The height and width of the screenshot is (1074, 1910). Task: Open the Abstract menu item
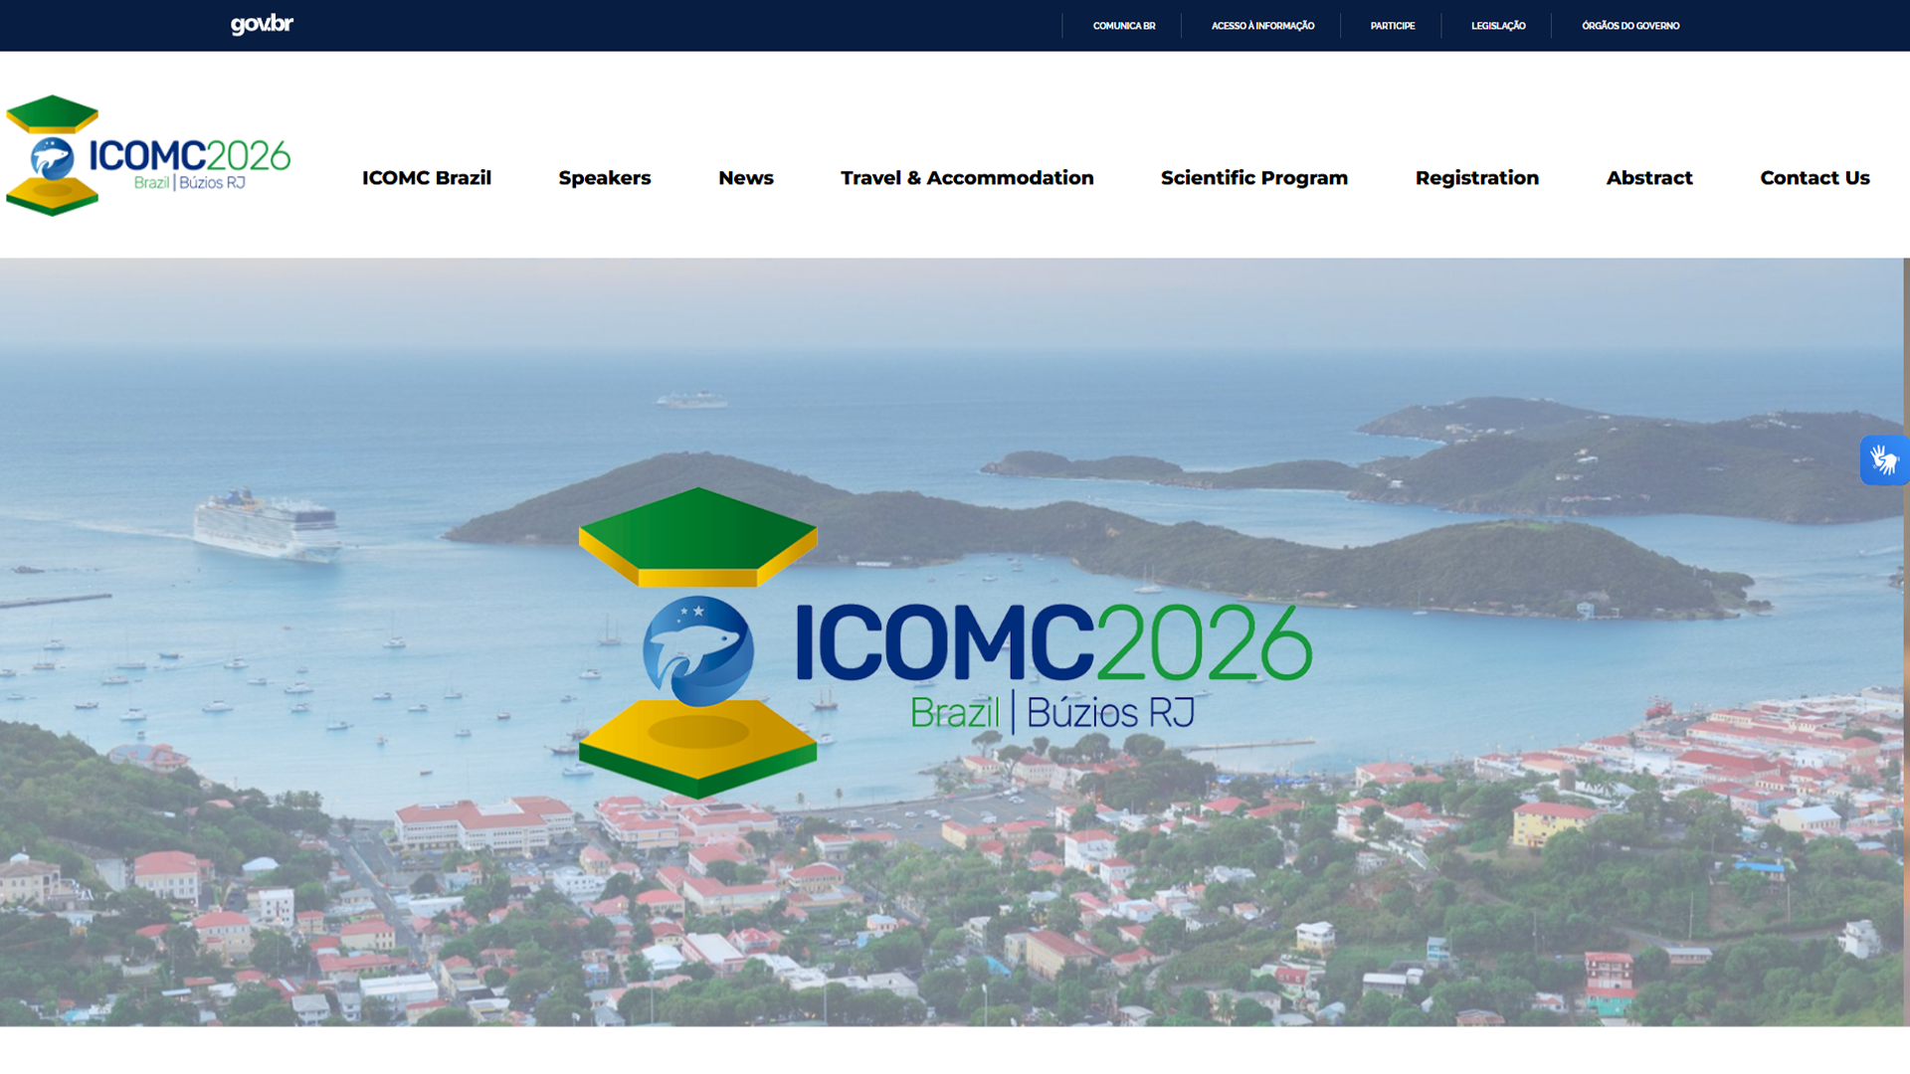point(1649,178)
